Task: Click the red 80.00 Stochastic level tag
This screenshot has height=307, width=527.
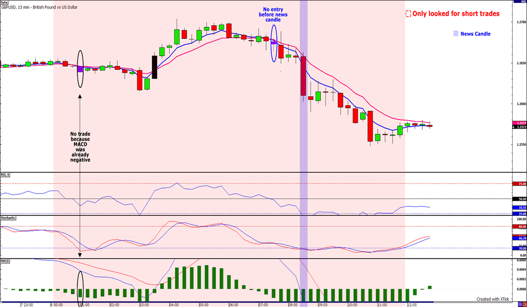Action: (520, 227)
